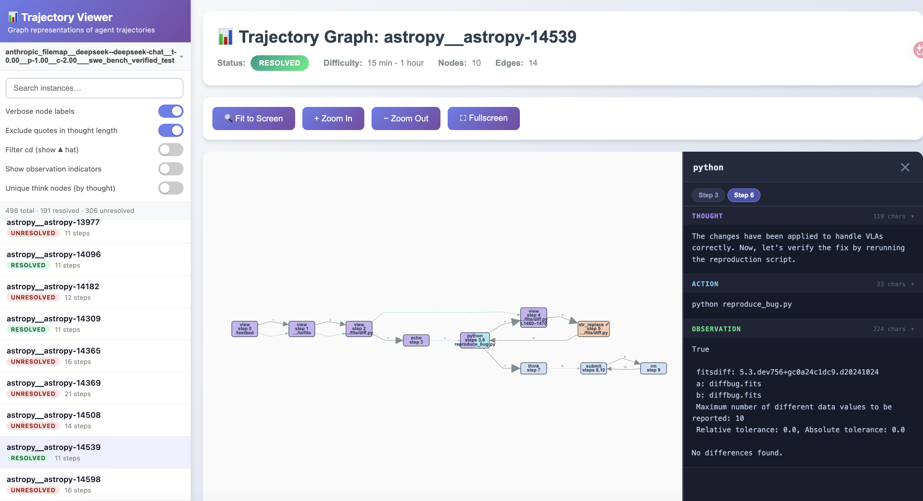Click chart icon beside Trajectory Graph title
The height and width of the screenshot is (501, 923).
click(225, 36)
